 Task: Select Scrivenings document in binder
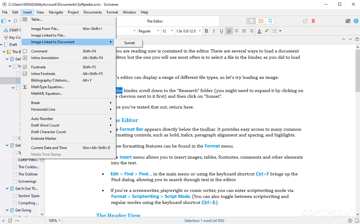(x=27, y=181)
